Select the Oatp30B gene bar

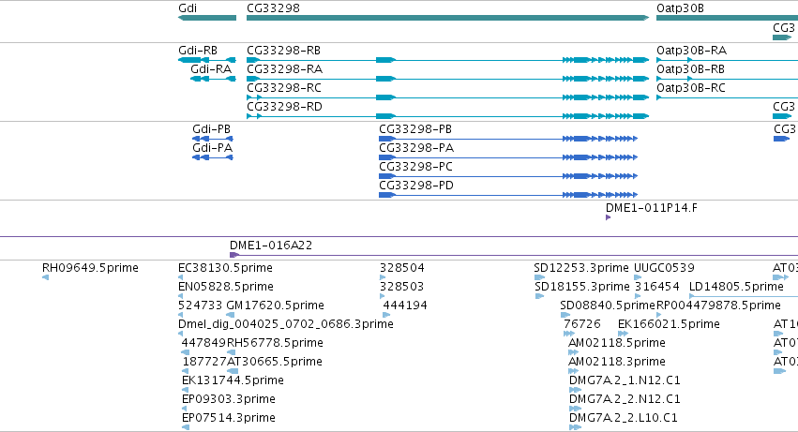pos(728,18)
